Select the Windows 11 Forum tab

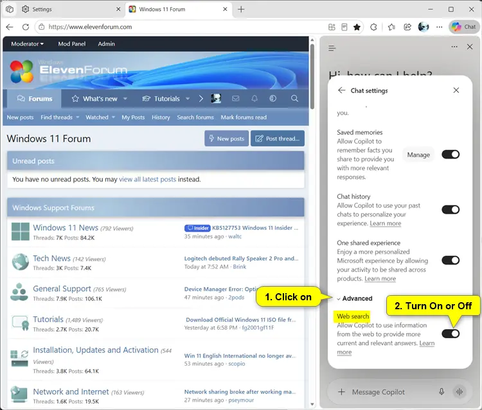tap(178, 9)
